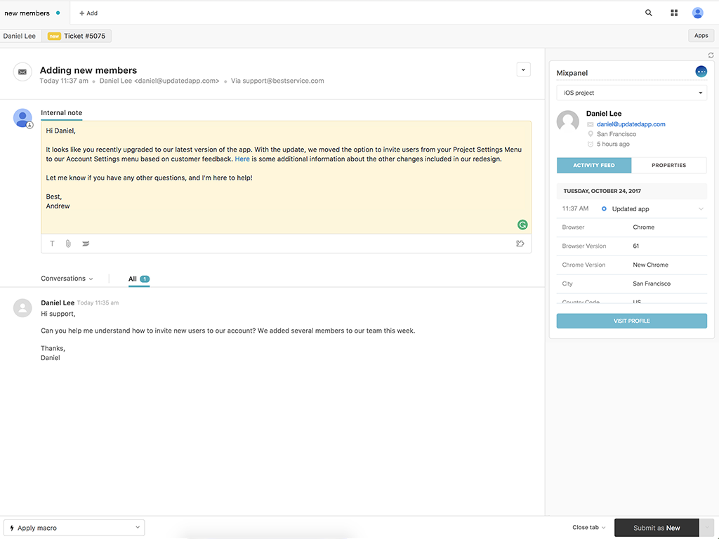Open text formatting options in editor
Image resolution: width=719 pixels, height=539 pixels.
(52, 244)
